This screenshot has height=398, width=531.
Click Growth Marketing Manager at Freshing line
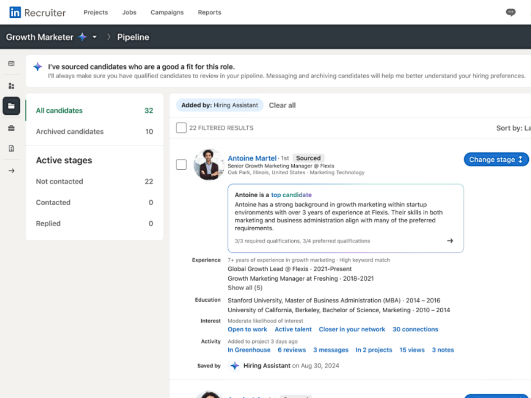tap(301, 279)
